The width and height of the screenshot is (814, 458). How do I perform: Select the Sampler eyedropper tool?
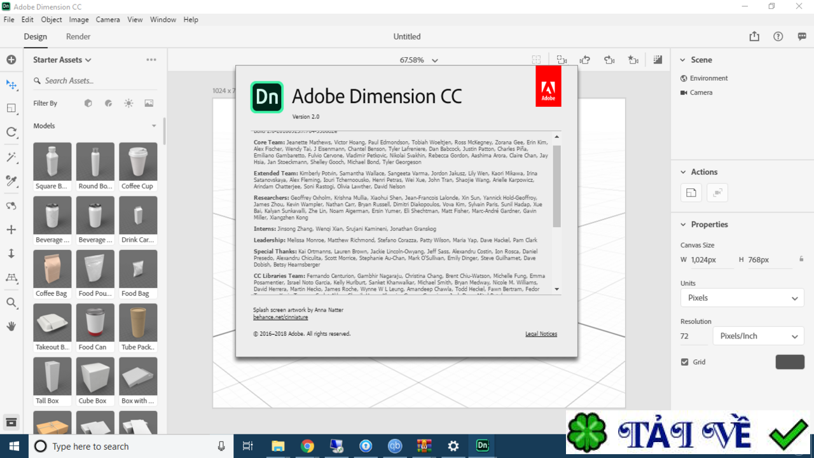pyautogui.click(x=11, y=181)
